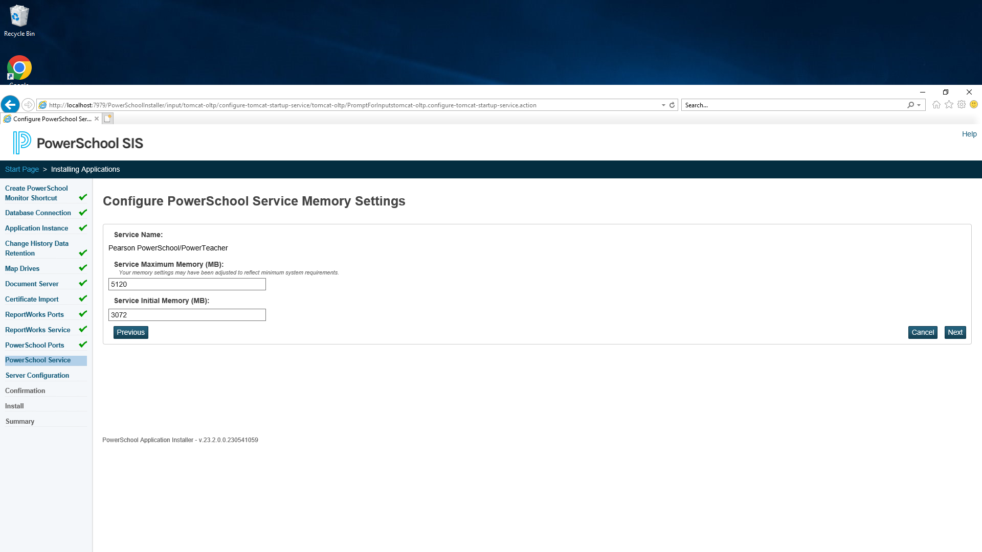Screen dimensions: 982x552
Task: Open browser tools gear icon
Action: click(962, 105)
